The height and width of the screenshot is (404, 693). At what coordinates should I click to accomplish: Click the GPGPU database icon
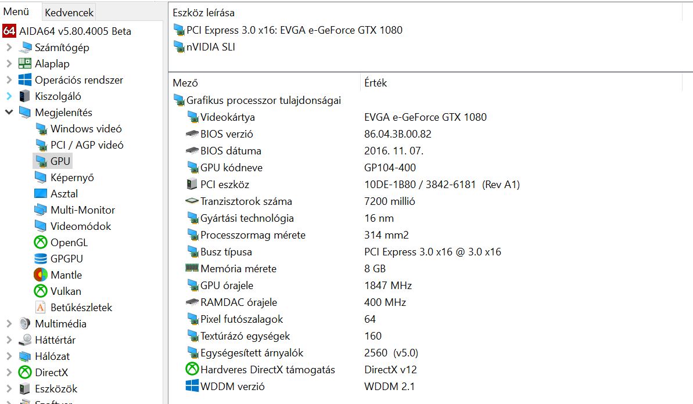pos(41,259)
